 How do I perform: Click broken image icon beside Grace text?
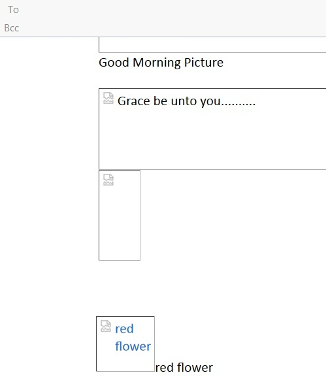point(108,98)
